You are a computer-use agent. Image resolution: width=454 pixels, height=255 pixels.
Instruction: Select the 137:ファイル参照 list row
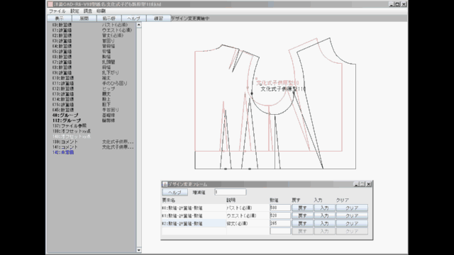(92, 126)
